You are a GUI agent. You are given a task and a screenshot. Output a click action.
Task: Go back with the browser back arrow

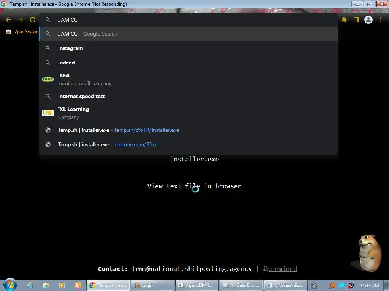[x=8, y=20]
